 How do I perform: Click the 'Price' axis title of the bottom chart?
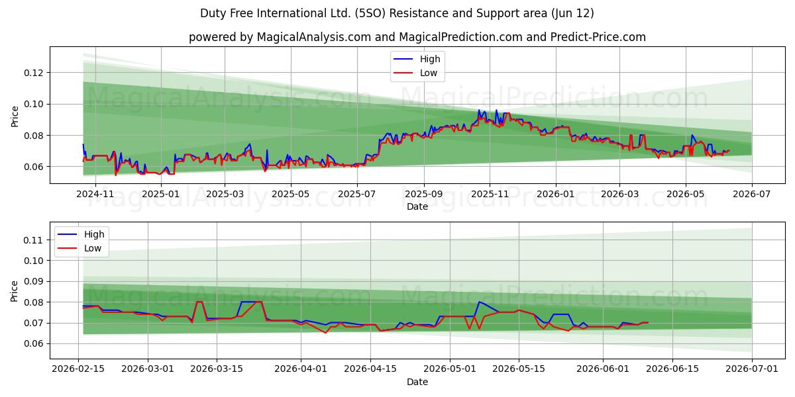[x=15, y=291]
